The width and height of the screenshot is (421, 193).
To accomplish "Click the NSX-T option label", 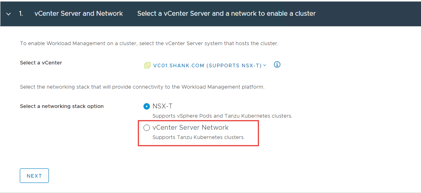I will click(162, 106).
